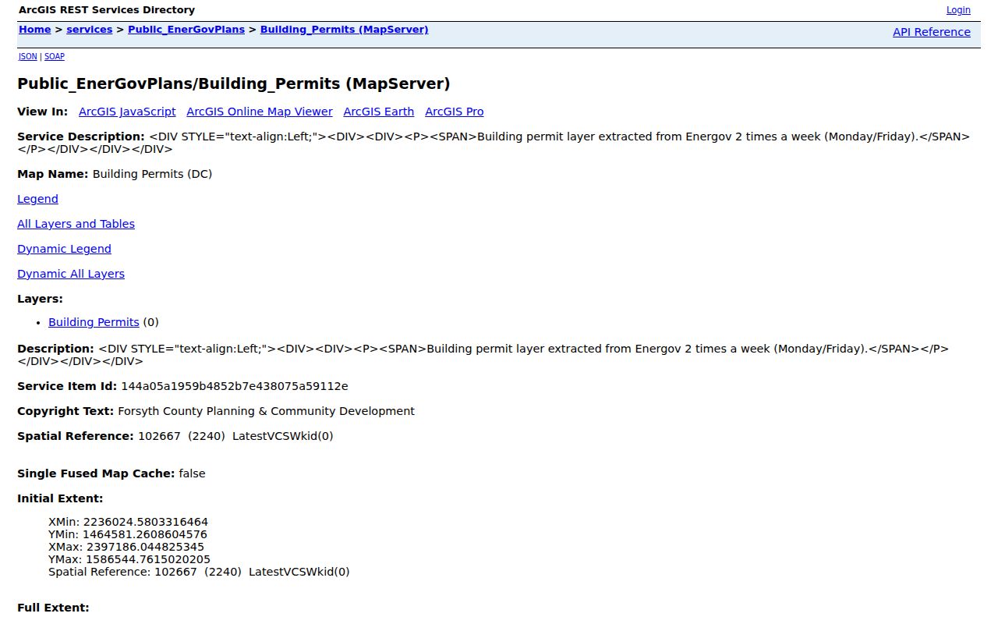Click the Service Item Id value 144a05a1959b4852b7e438075a59112e

(235, 386)
